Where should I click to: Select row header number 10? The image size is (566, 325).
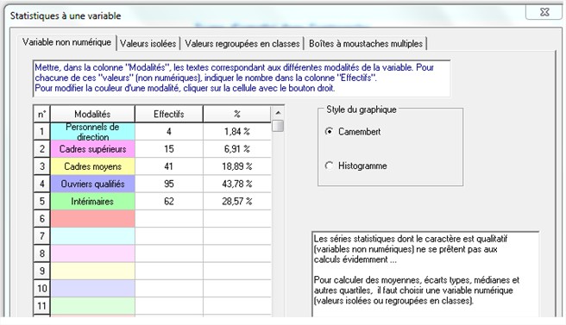42,288
